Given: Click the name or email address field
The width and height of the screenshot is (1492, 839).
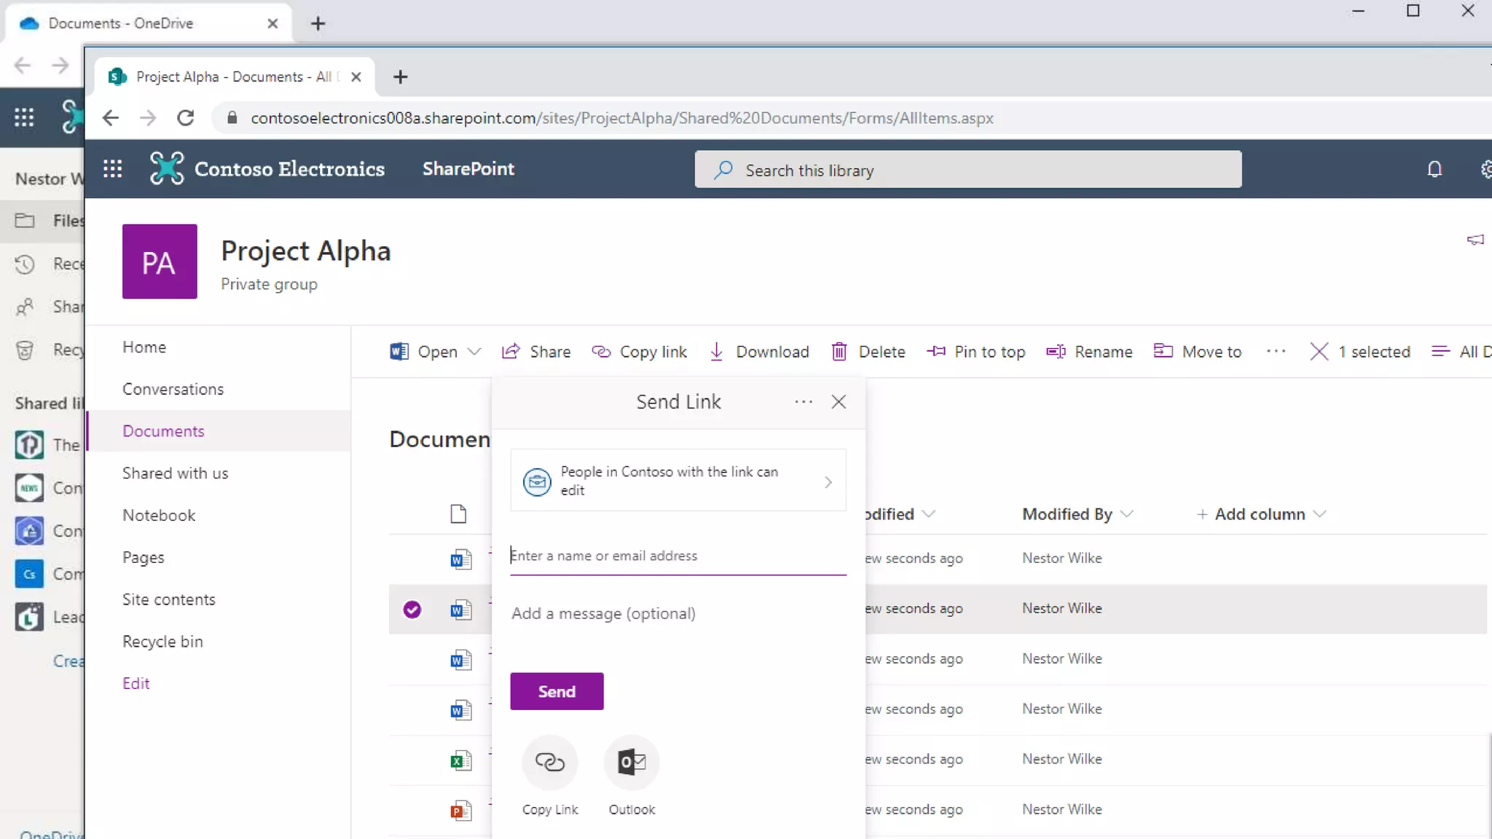Looking at the screenshot, I should click(677, 556).
